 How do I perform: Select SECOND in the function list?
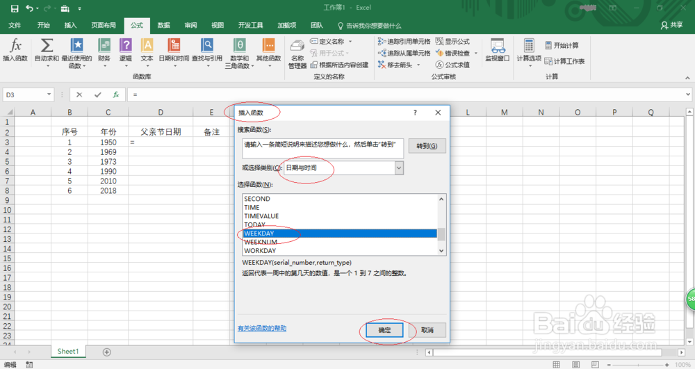click(x=340, y=199)
